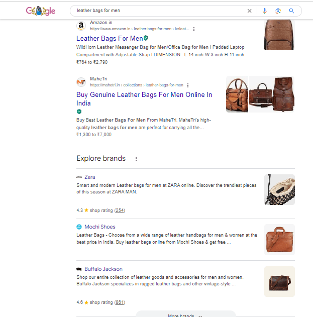Open MaheTri tan duffle bag thumbnail
Screen dimensions: 313x317
[237, 94]
